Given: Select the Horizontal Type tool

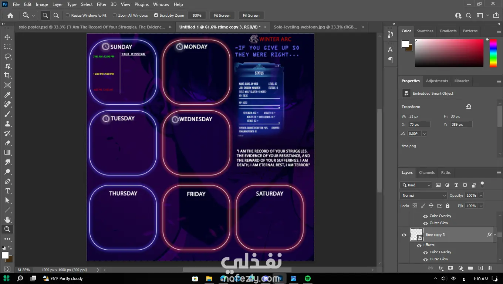Looking at the screenshot, I should (7, 191).
